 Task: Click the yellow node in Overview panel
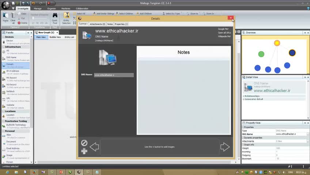pos(277,43)
